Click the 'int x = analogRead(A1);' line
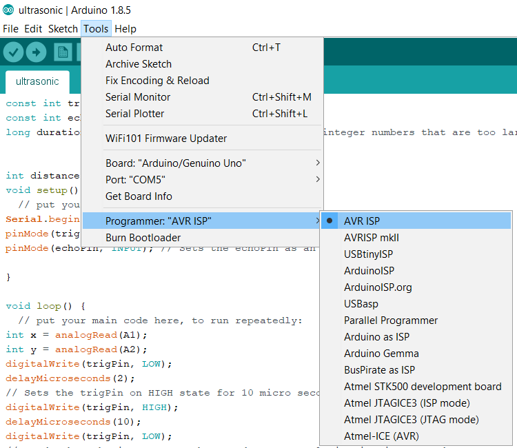 77,335
